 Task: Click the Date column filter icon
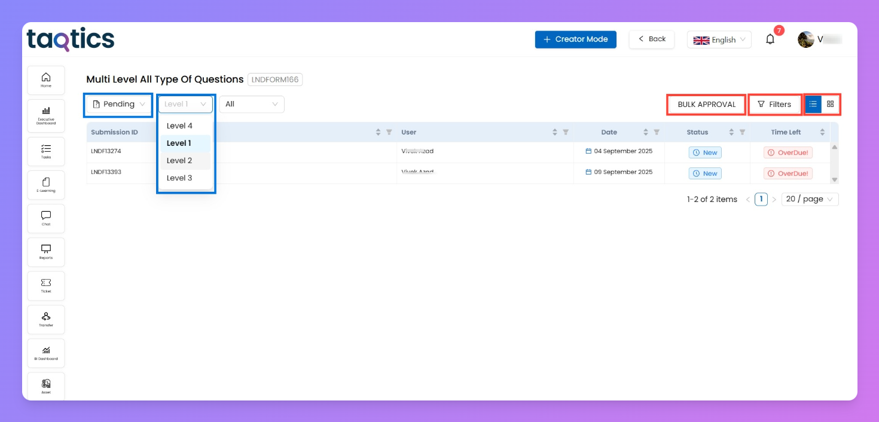click(x=657, y=132)
